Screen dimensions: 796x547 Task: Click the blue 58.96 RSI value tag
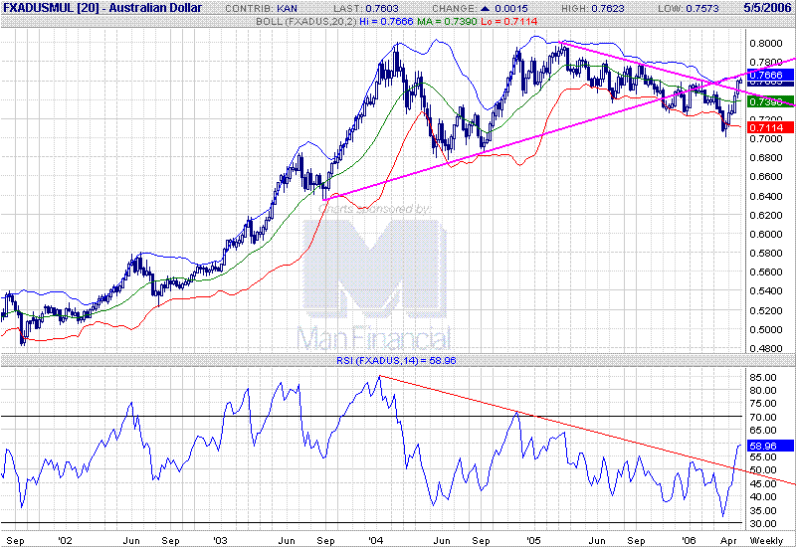click(770, 446)
